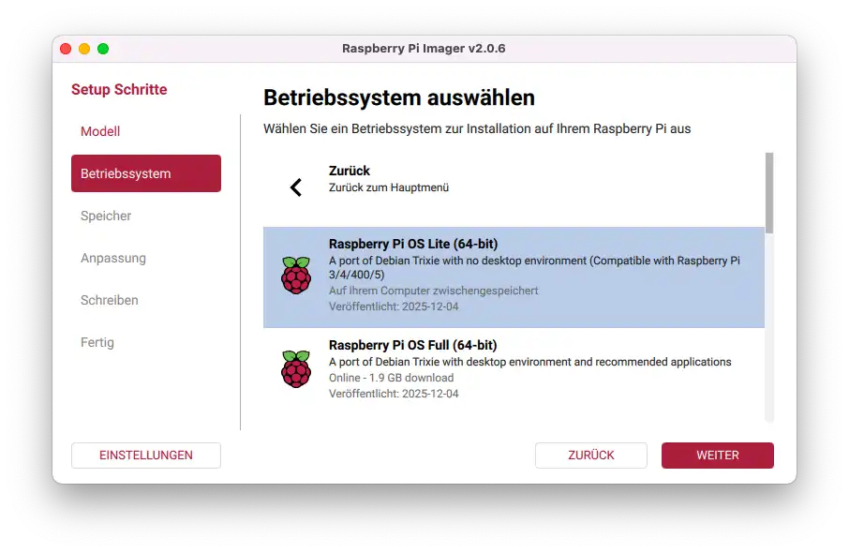Select the Schreiben sidebar step
849x553 pixels.
click(x=110, y=300)
